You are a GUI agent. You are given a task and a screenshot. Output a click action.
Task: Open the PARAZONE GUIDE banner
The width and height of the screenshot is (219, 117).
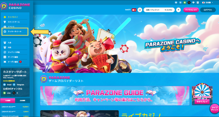pos(115,96)
